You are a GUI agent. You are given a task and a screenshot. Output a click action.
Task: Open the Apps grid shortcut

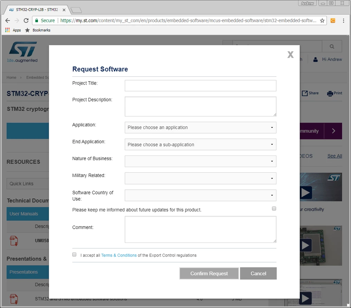click(13, 30)
